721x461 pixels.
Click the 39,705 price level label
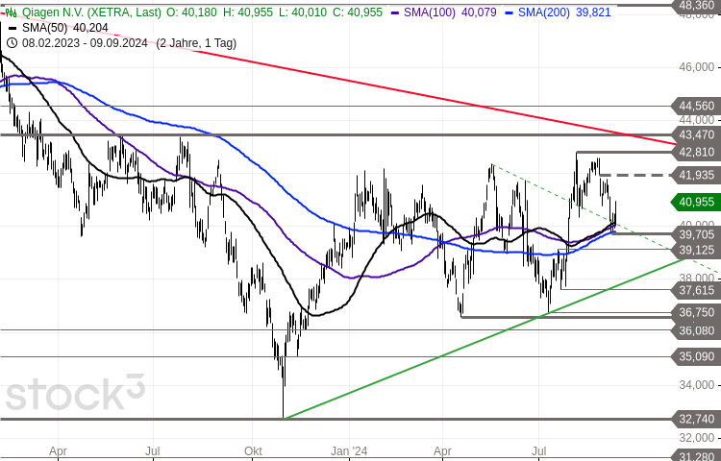(696, 234)
